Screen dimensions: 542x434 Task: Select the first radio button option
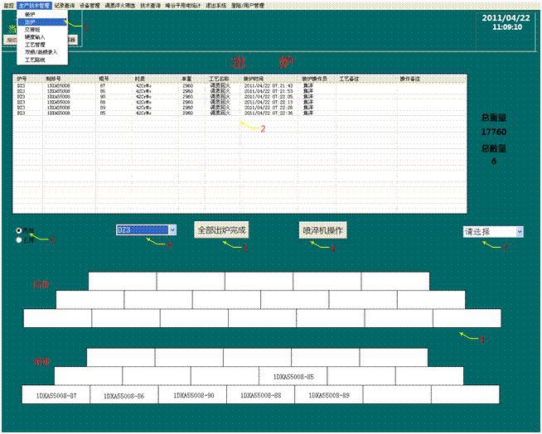pos(19,230)
